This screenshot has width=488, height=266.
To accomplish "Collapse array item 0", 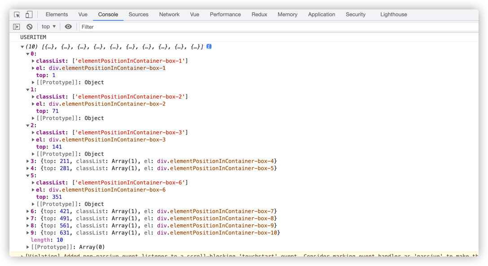I will click(x=27, y=54).
